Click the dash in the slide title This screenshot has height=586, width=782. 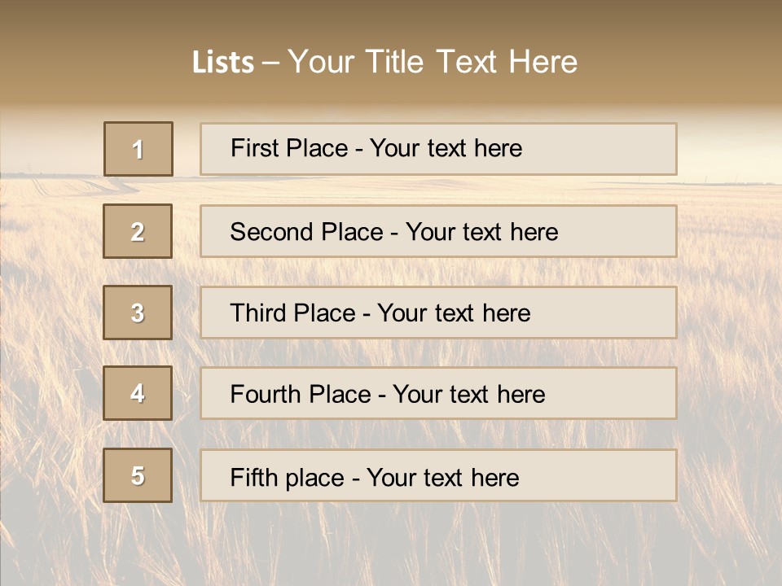[271, 62]
